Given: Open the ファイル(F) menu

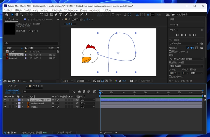Looking at the screenshot, I should point(8,10).
